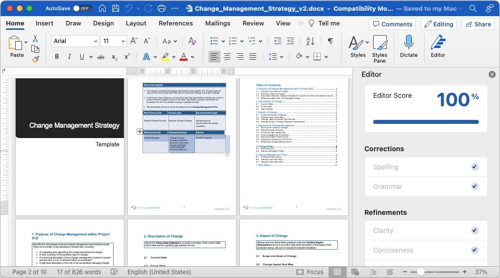
Task: Expand more ribbon tabs chevron
Action: pos(301,23)
